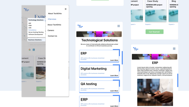Open hamburger menu on Technological Solutions page
189x107 pixels.
[119, 26]
